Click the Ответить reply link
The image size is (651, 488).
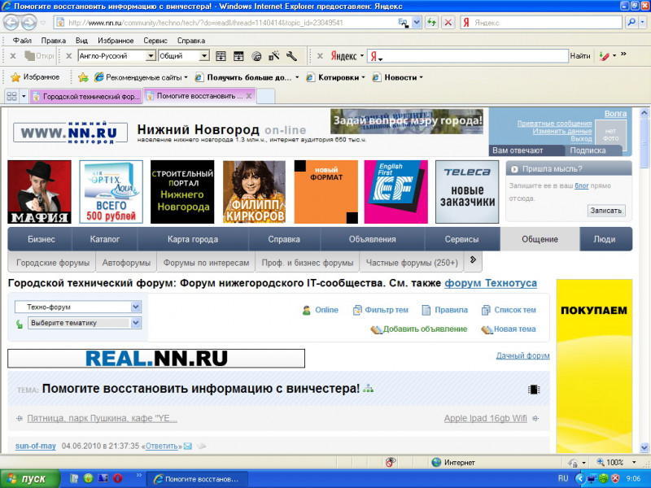tap(161, 446)
